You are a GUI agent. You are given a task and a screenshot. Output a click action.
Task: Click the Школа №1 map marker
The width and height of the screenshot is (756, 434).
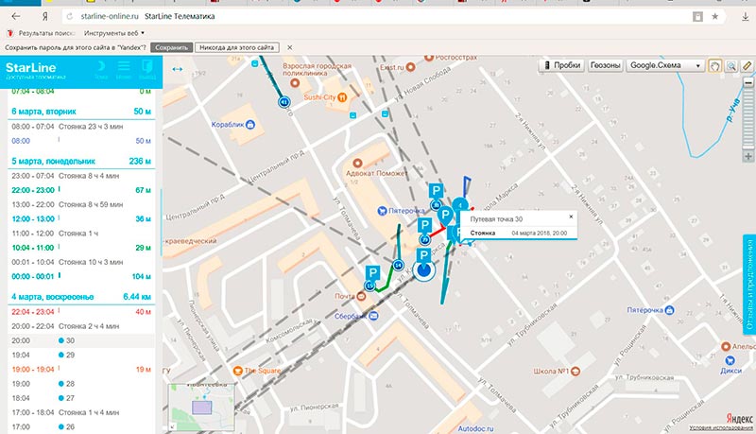click(575, 372)
